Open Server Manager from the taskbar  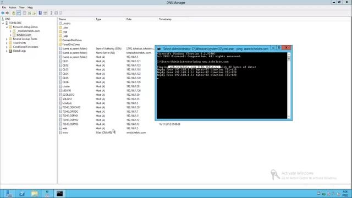click(9, 194)
